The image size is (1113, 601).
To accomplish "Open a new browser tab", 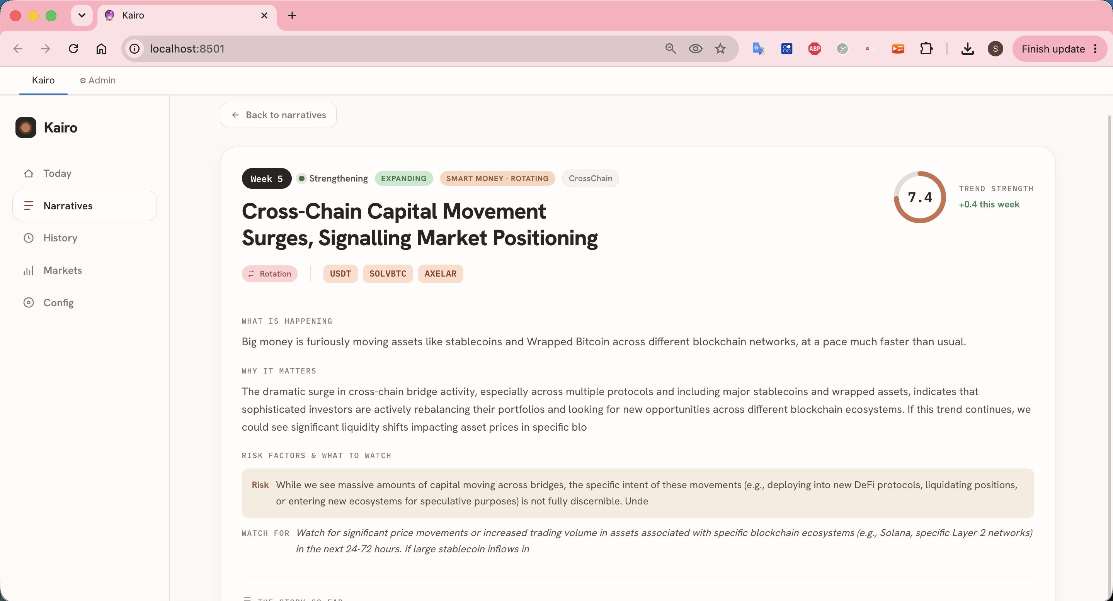I will tap(292, 15).
